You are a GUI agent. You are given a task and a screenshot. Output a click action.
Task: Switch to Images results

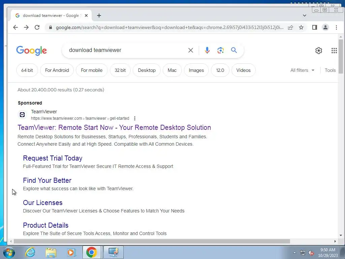(196, 70)
